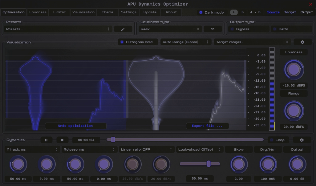Image resolution: width=316 pixels, height=186 pixels.
Task: Click the preset edit pencil icon
Action: pos(123,29)
